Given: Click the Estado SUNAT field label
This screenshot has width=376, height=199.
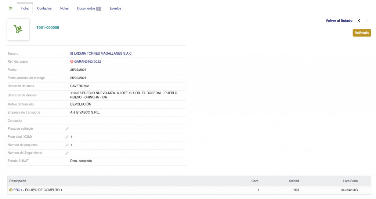Looking at the screenshot, I should point(18,161).
